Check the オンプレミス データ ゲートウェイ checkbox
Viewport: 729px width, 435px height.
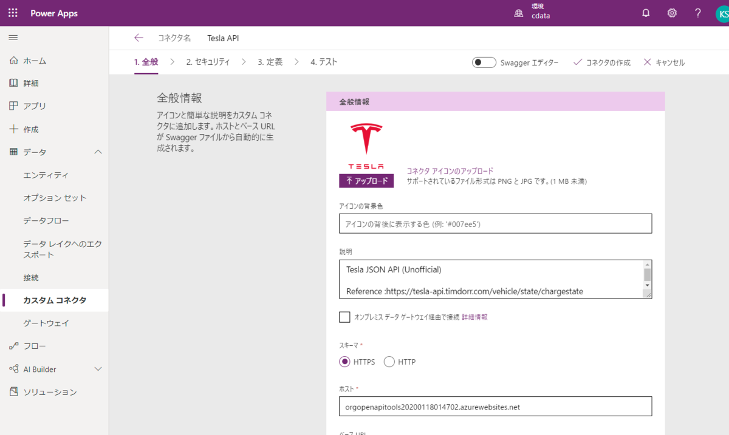[x=344, y=317]
